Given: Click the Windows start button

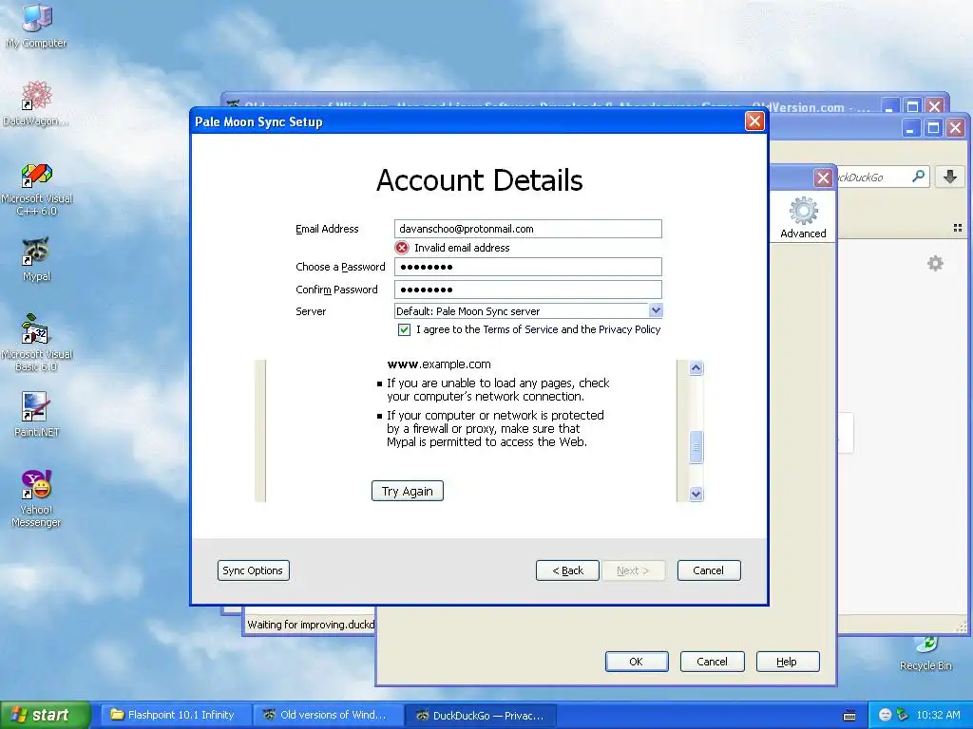Looking at the screenshot, I should coord(45,716).
